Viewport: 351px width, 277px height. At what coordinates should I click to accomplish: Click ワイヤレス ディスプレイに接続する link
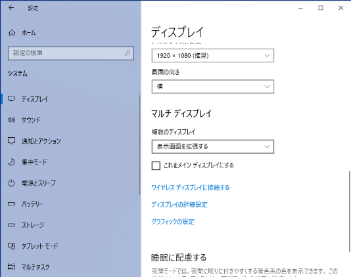pyautogui.click(x=191, y=187)
